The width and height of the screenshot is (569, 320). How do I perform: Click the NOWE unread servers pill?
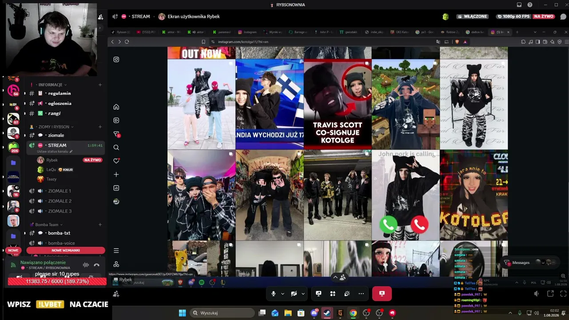(13, 250)
